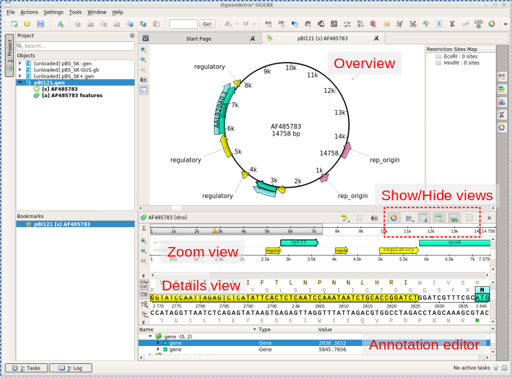Click the annotation highlighter icon in the sequence toolbar
Image resolution: width=512 pixels, height=377 pixels.
pyautogui.click(x=345, y=218)
